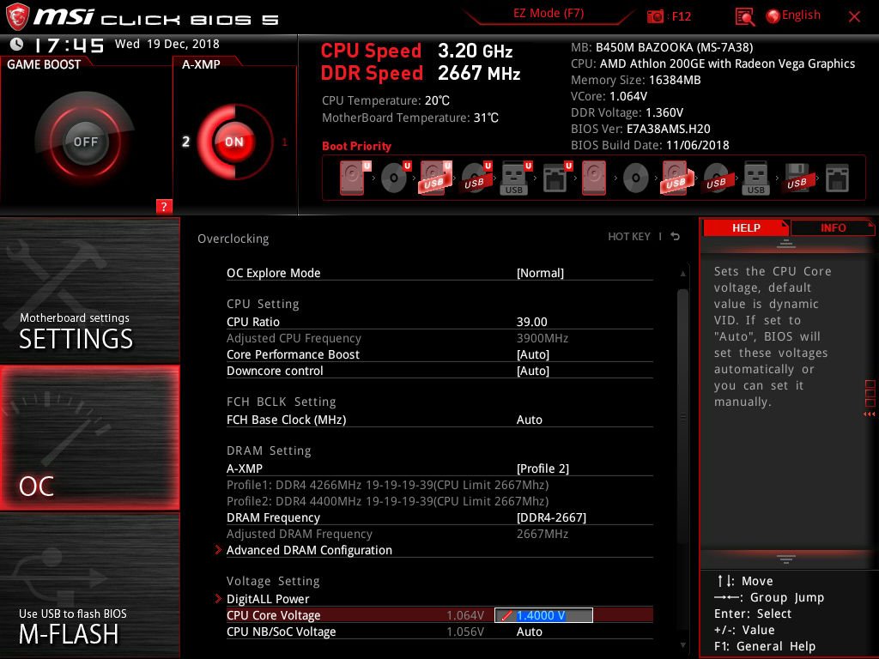The height and width of the screenshot is (659, 879).
Task: Choose A-XMP profile number 2
Action: tap(185, 142)
